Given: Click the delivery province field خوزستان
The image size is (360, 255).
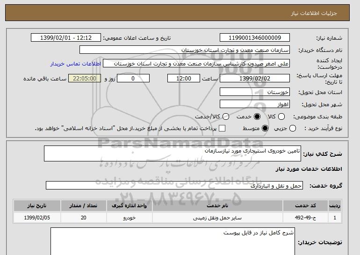Looking at the screenshot, I should point(255,92).
